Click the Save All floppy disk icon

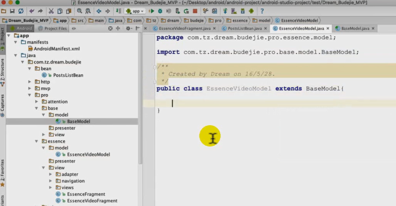pyautogui.click(x=12, y=11)
